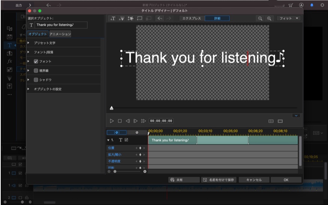Undo the last title edit
Viewport: 328px width, 205px height.
tap(160, 18)
